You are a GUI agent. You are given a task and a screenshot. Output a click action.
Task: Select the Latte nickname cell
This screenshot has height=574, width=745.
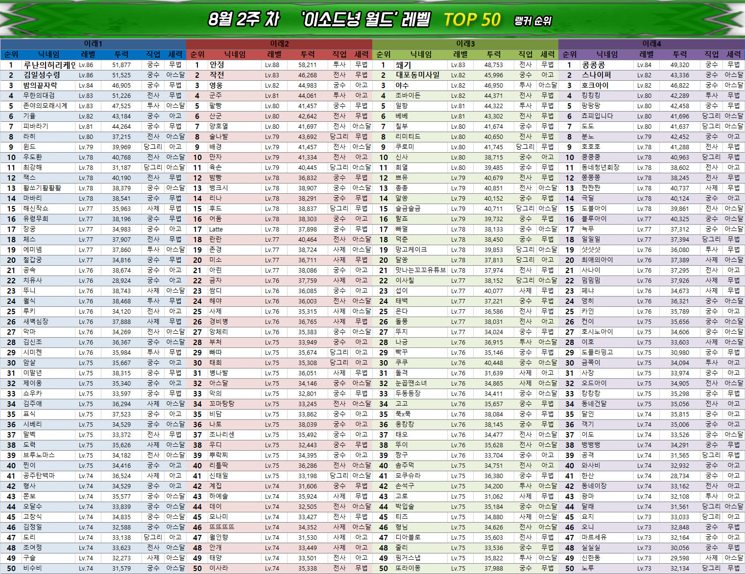tap(216, 229)
